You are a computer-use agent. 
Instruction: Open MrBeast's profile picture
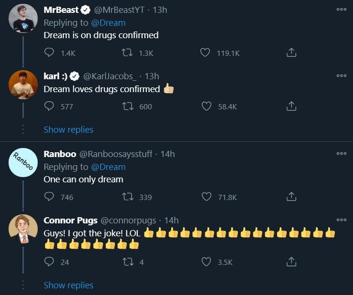click(x=23, y=18)
